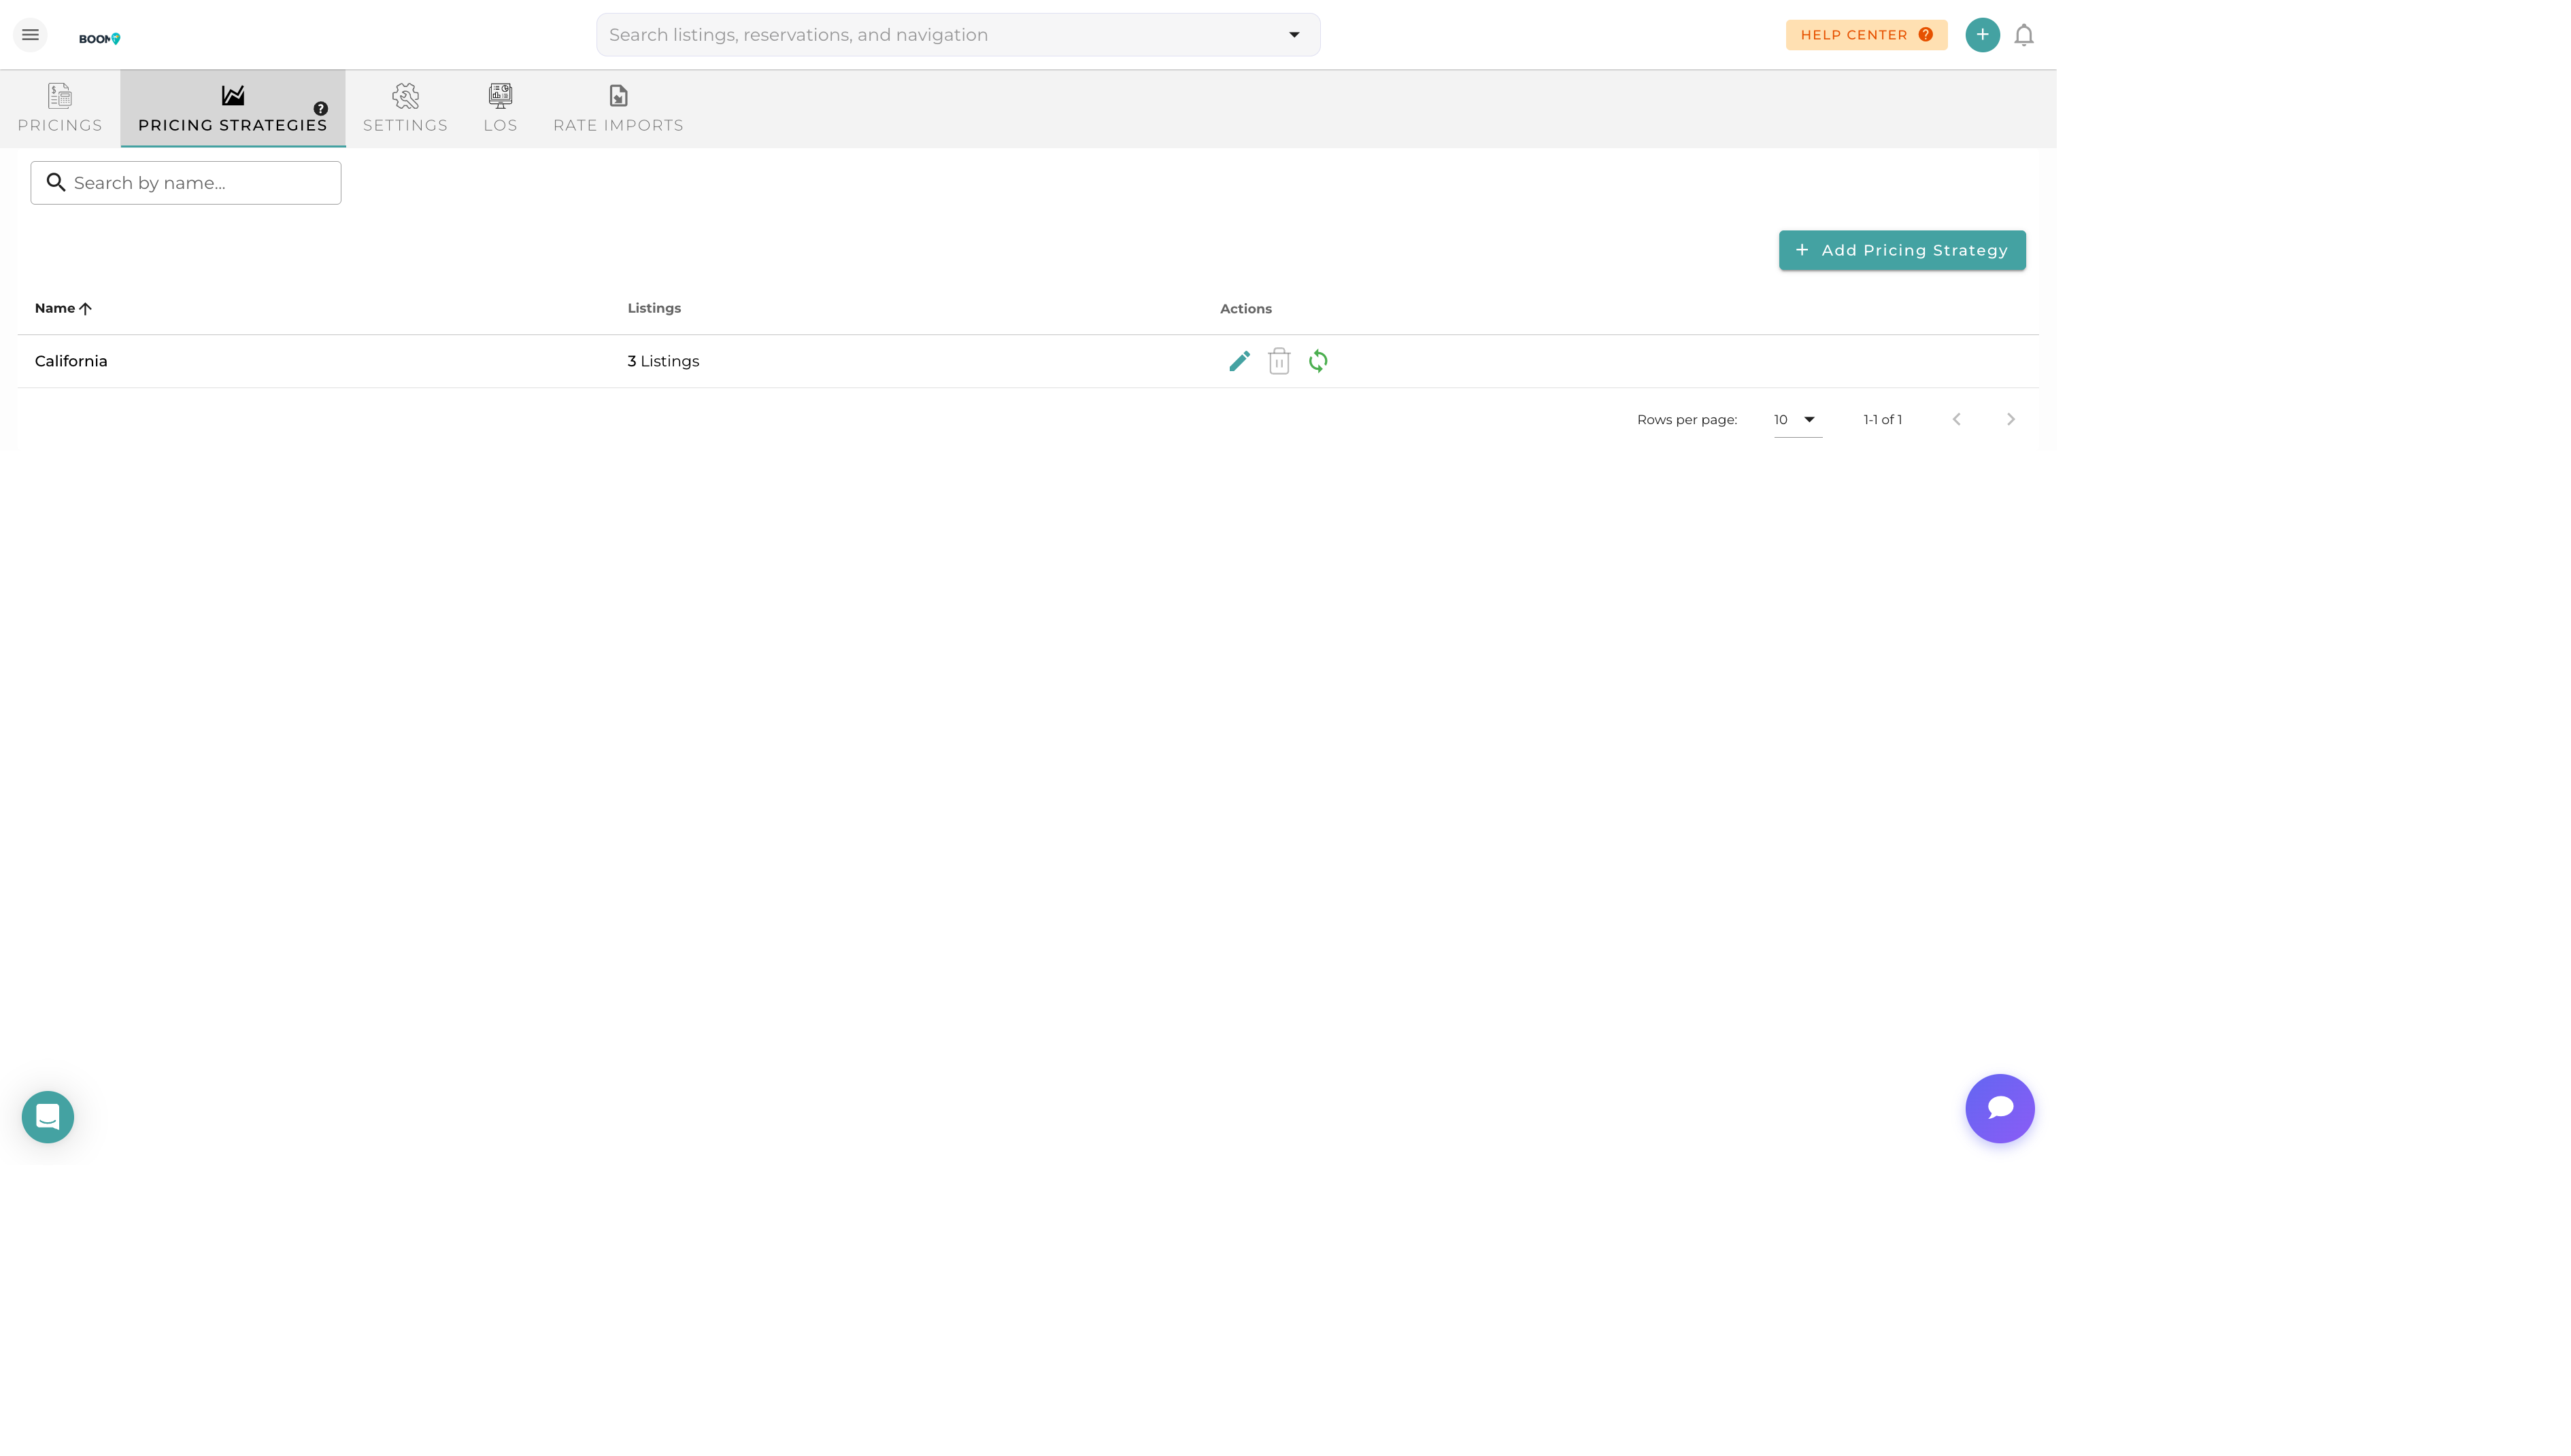Click the Boom logo
Image resolution: width=2571 pixels, height=1456 pixels.
(x=99, y=39)
